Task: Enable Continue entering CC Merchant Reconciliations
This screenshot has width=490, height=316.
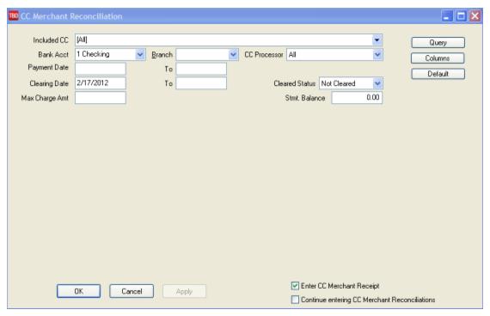Action: [295, 300]
